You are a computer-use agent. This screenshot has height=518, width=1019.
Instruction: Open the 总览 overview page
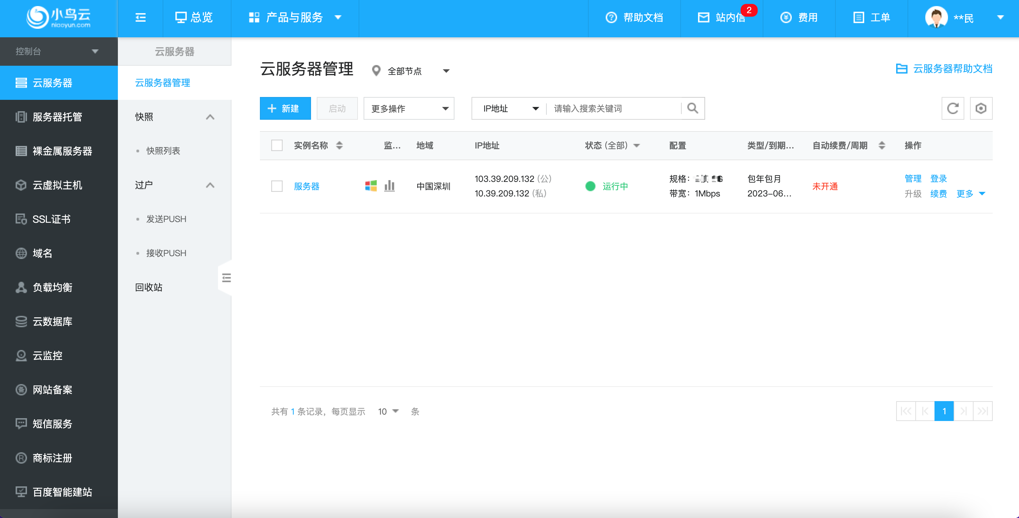click(194, 17)
